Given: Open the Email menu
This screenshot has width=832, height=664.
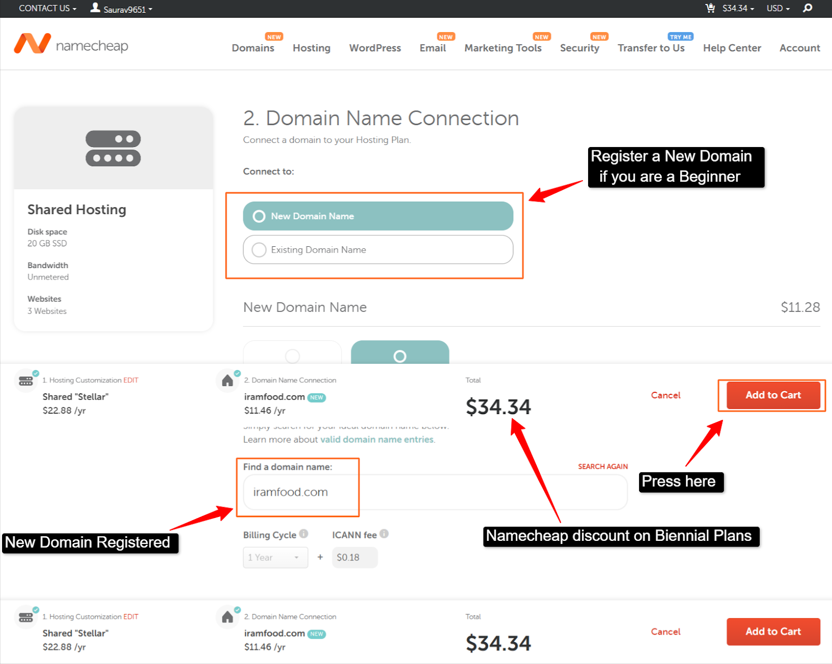Looking at the screenshot, I should 433,48.
